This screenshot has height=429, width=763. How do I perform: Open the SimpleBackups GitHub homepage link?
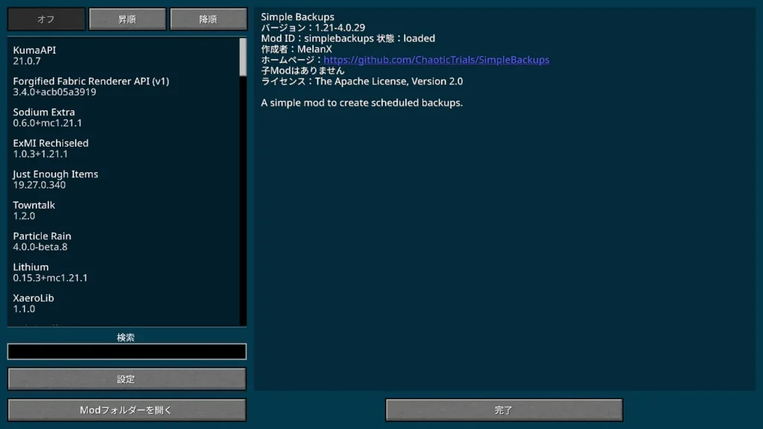tap(436, 60)
